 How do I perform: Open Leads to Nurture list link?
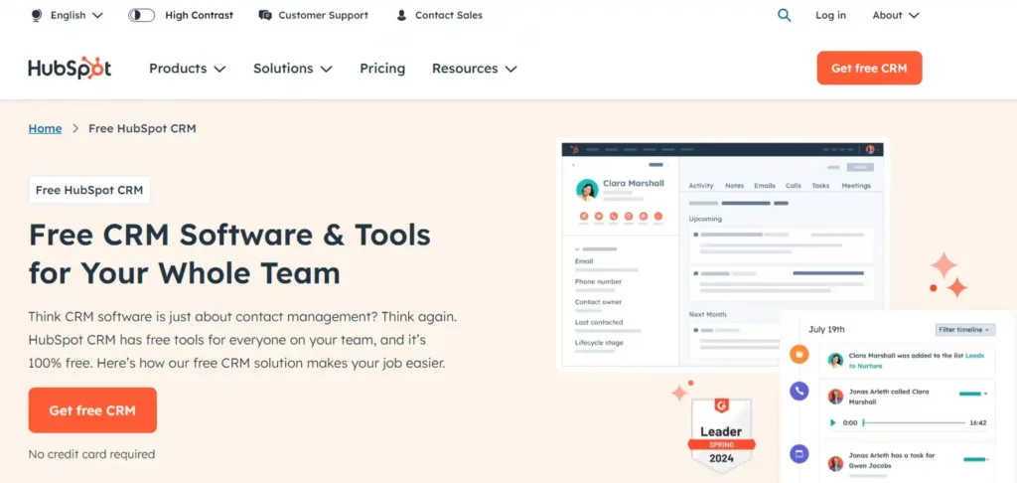(918, 361)
